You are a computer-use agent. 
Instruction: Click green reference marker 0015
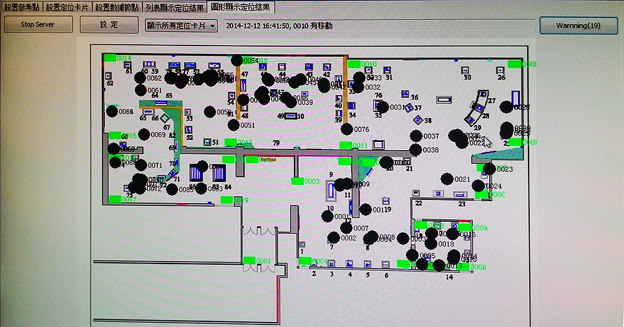click(115, 136)
